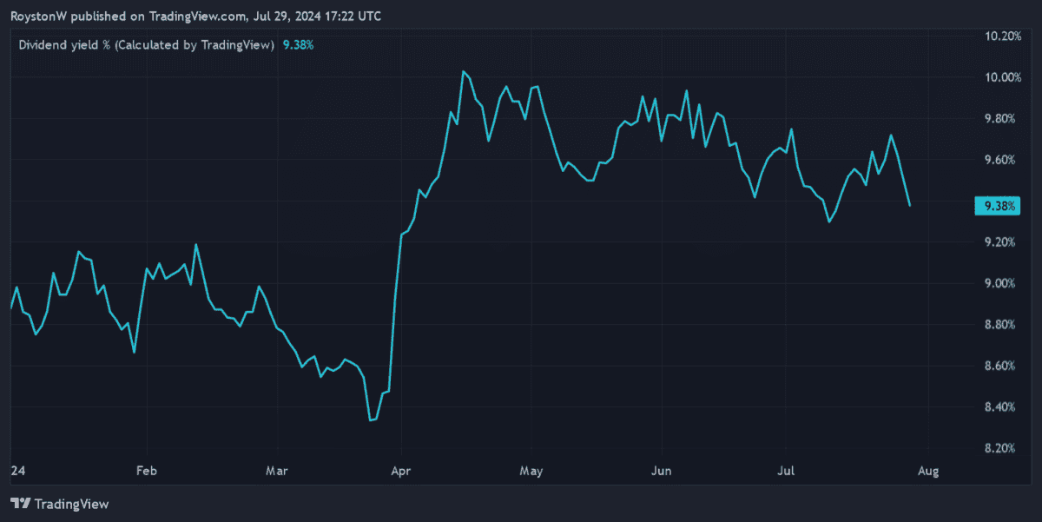Select the 9.00% level on price axis
This screenshot has width=1042, height=522.
tap(1003, 283)
